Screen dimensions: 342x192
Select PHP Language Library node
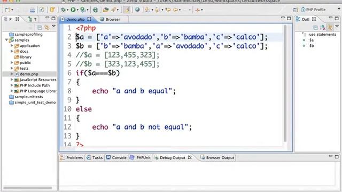pyautogui.click(x=35, y=91)
